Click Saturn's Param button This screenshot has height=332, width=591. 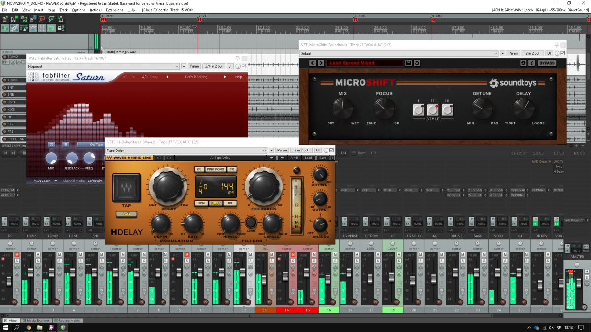coord(195,66)
